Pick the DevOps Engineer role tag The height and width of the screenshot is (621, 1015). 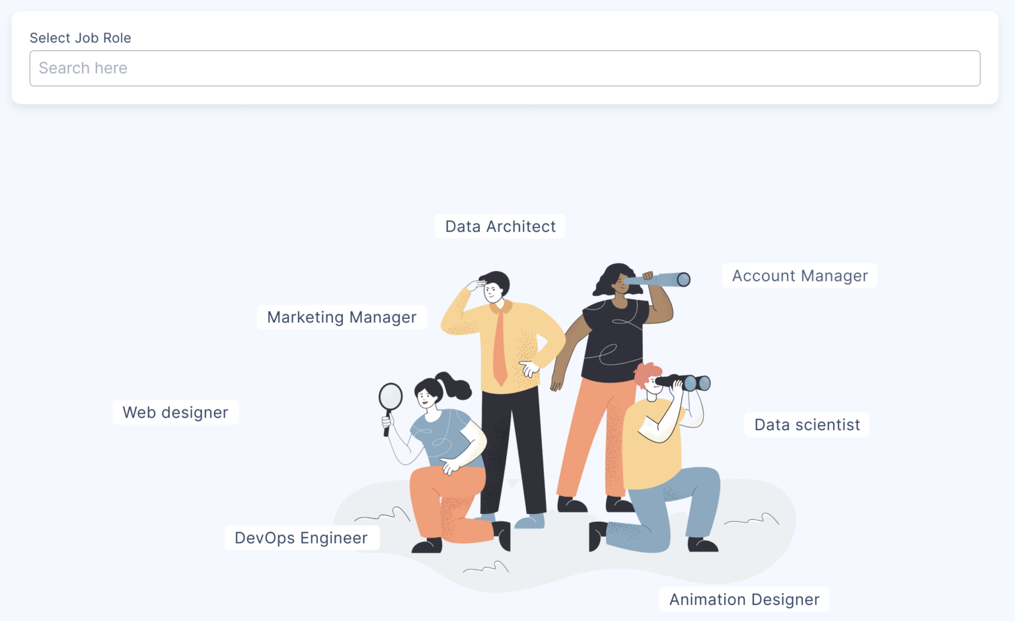(301, 538)
